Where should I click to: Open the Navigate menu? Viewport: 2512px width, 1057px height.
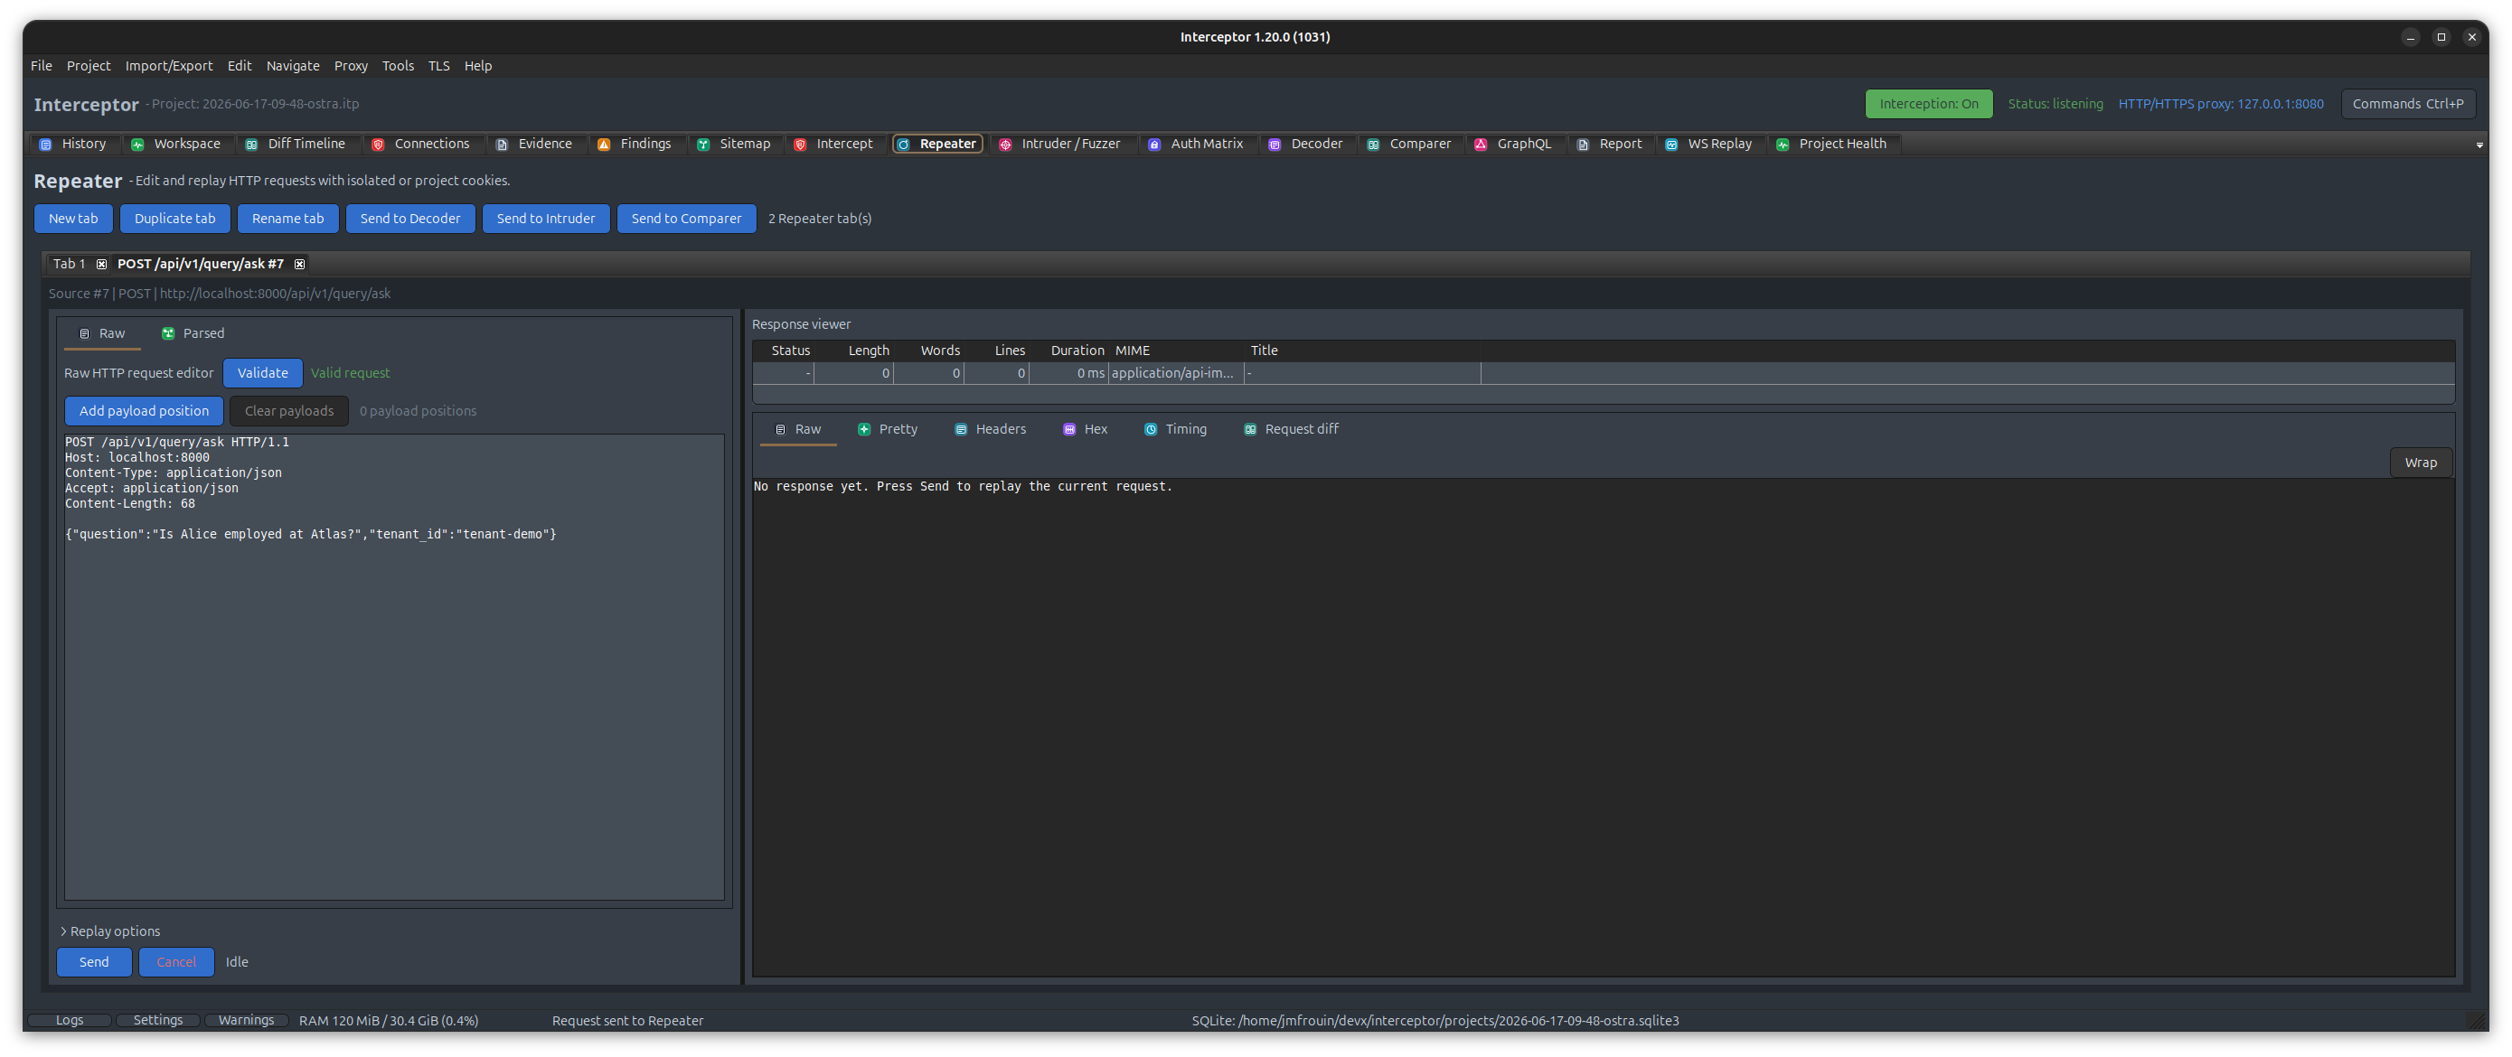click(x=293, y=66)
